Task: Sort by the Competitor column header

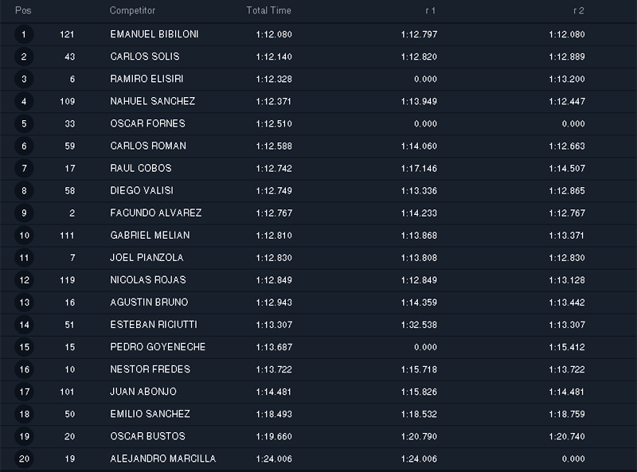Action: [x=132, y=10]
